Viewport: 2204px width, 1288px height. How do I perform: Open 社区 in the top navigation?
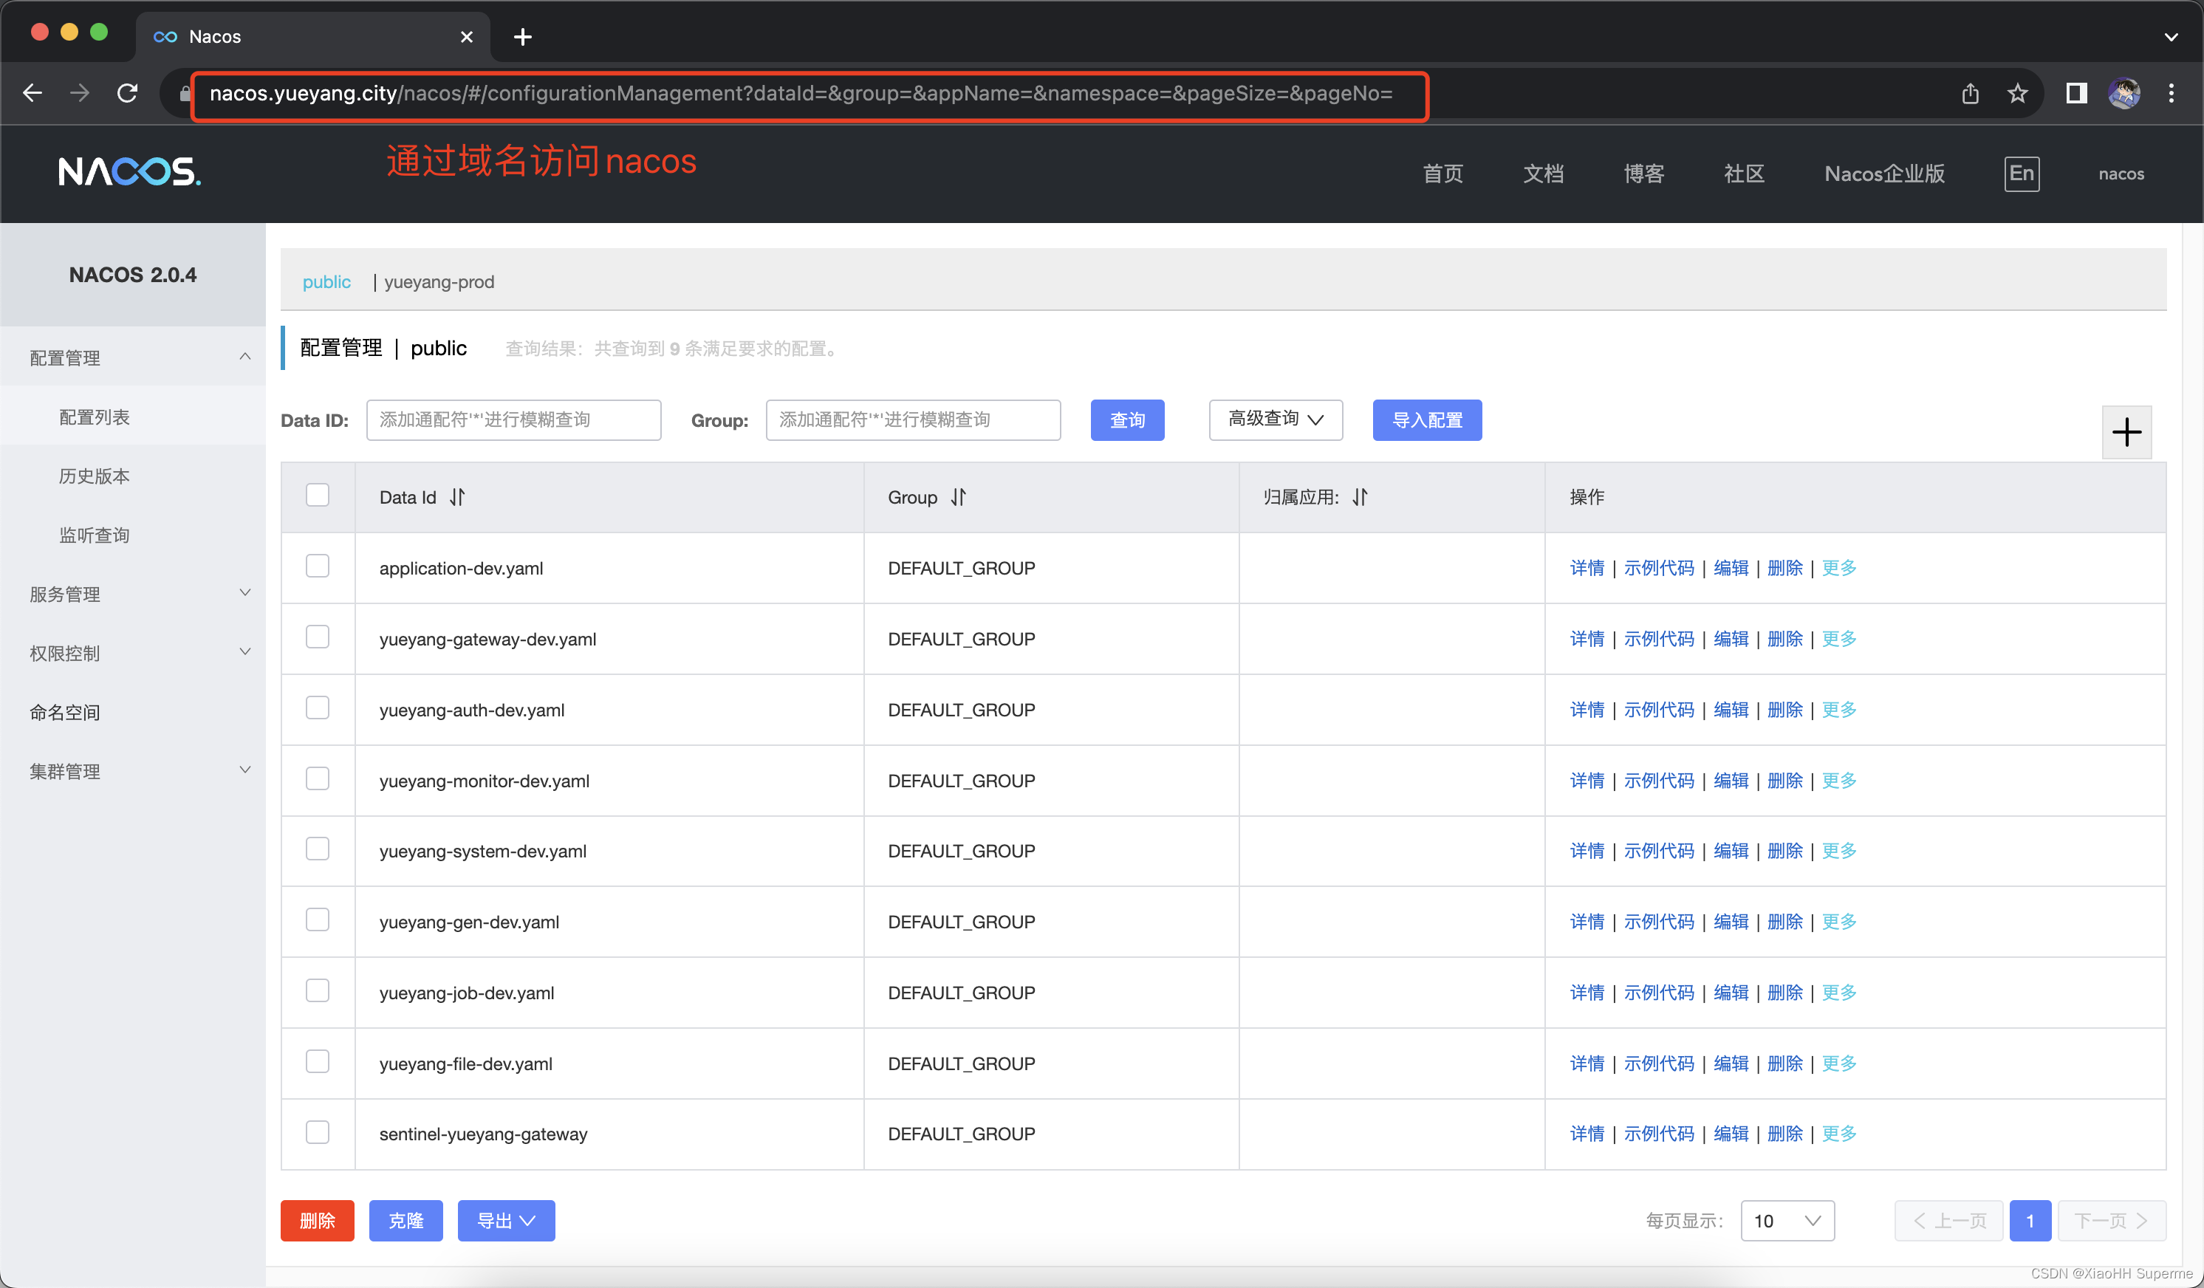pos(1744,173)
